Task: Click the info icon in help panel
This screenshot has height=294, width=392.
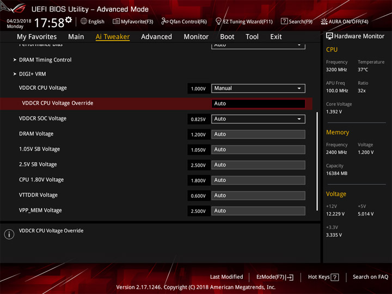Action: 9,234
